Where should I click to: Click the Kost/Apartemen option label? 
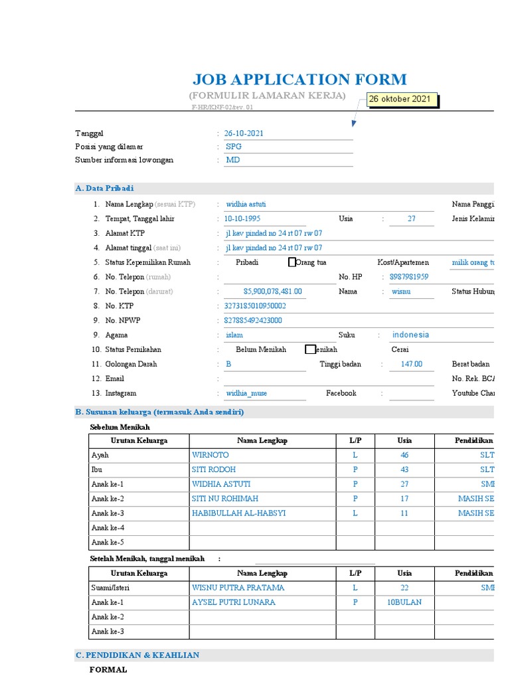click(x=403, y=262)
